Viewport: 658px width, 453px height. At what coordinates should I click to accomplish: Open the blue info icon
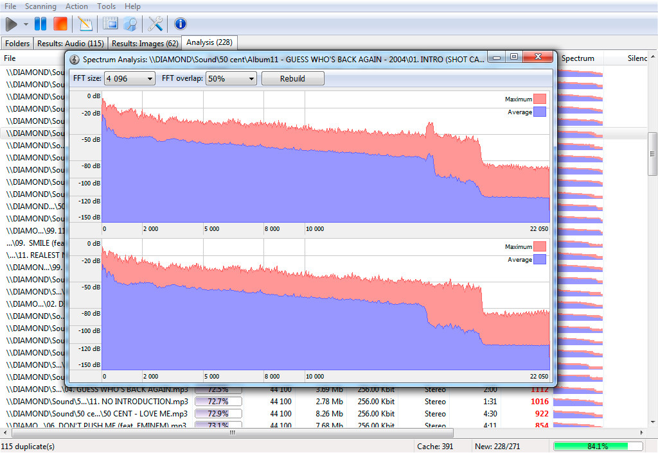click(x=181, y=24)
